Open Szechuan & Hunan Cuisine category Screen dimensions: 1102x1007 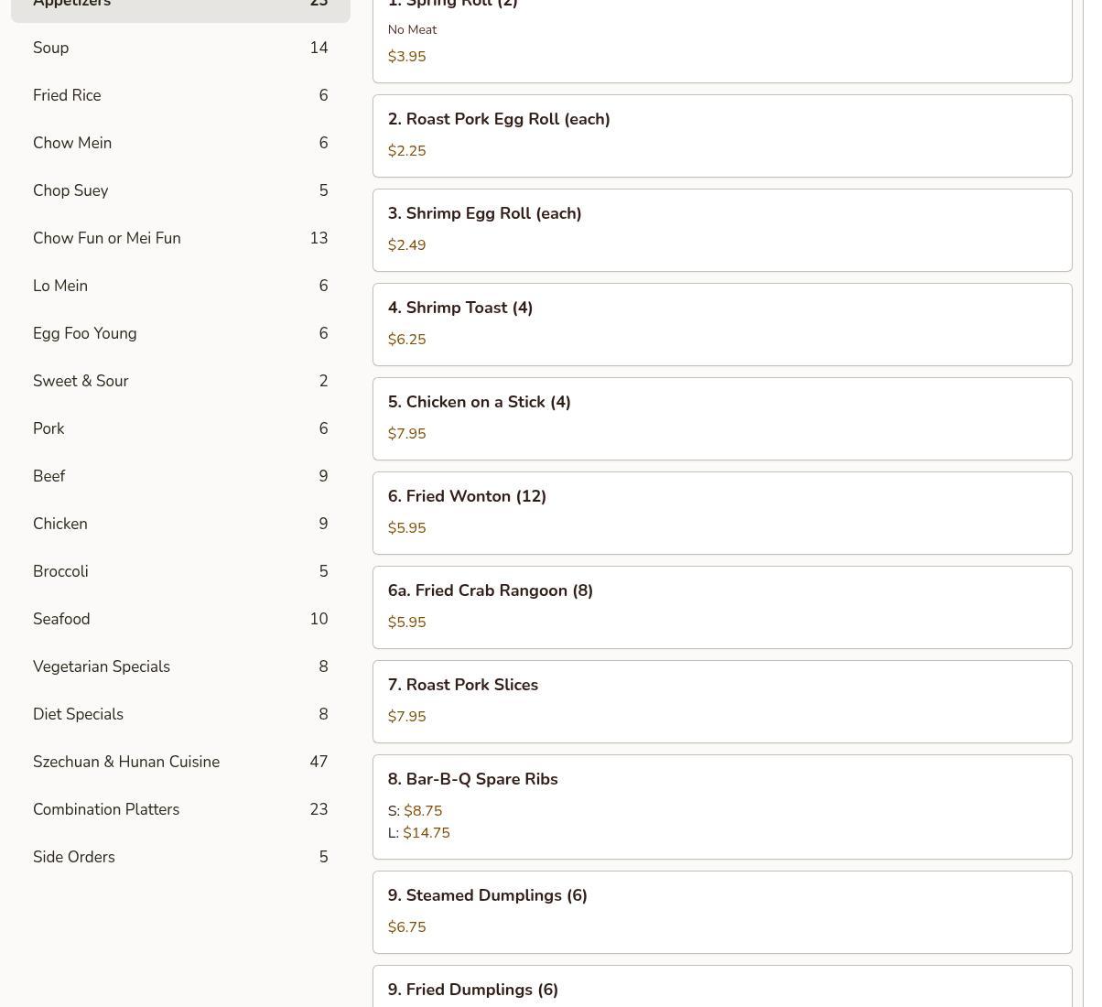point(180,762)
